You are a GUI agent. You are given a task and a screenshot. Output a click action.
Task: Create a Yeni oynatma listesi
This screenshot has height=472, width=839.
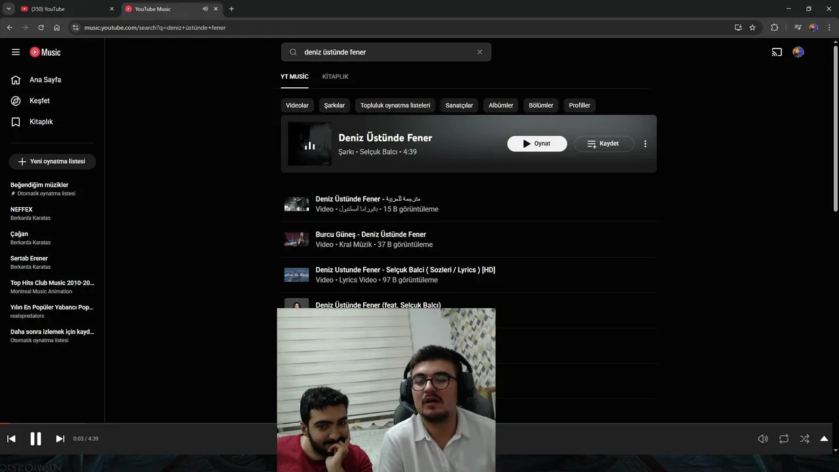pyautogui.click(x=52, y=161)
